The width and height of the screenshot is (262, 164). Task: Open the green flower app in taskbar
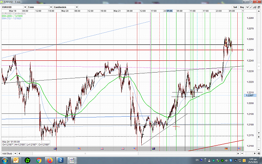(x=27, y=161)
